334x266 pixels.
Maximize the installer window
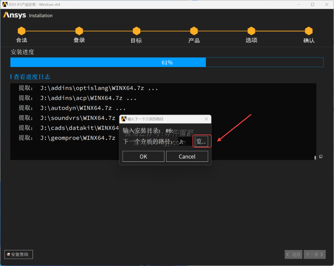point(312,4)
